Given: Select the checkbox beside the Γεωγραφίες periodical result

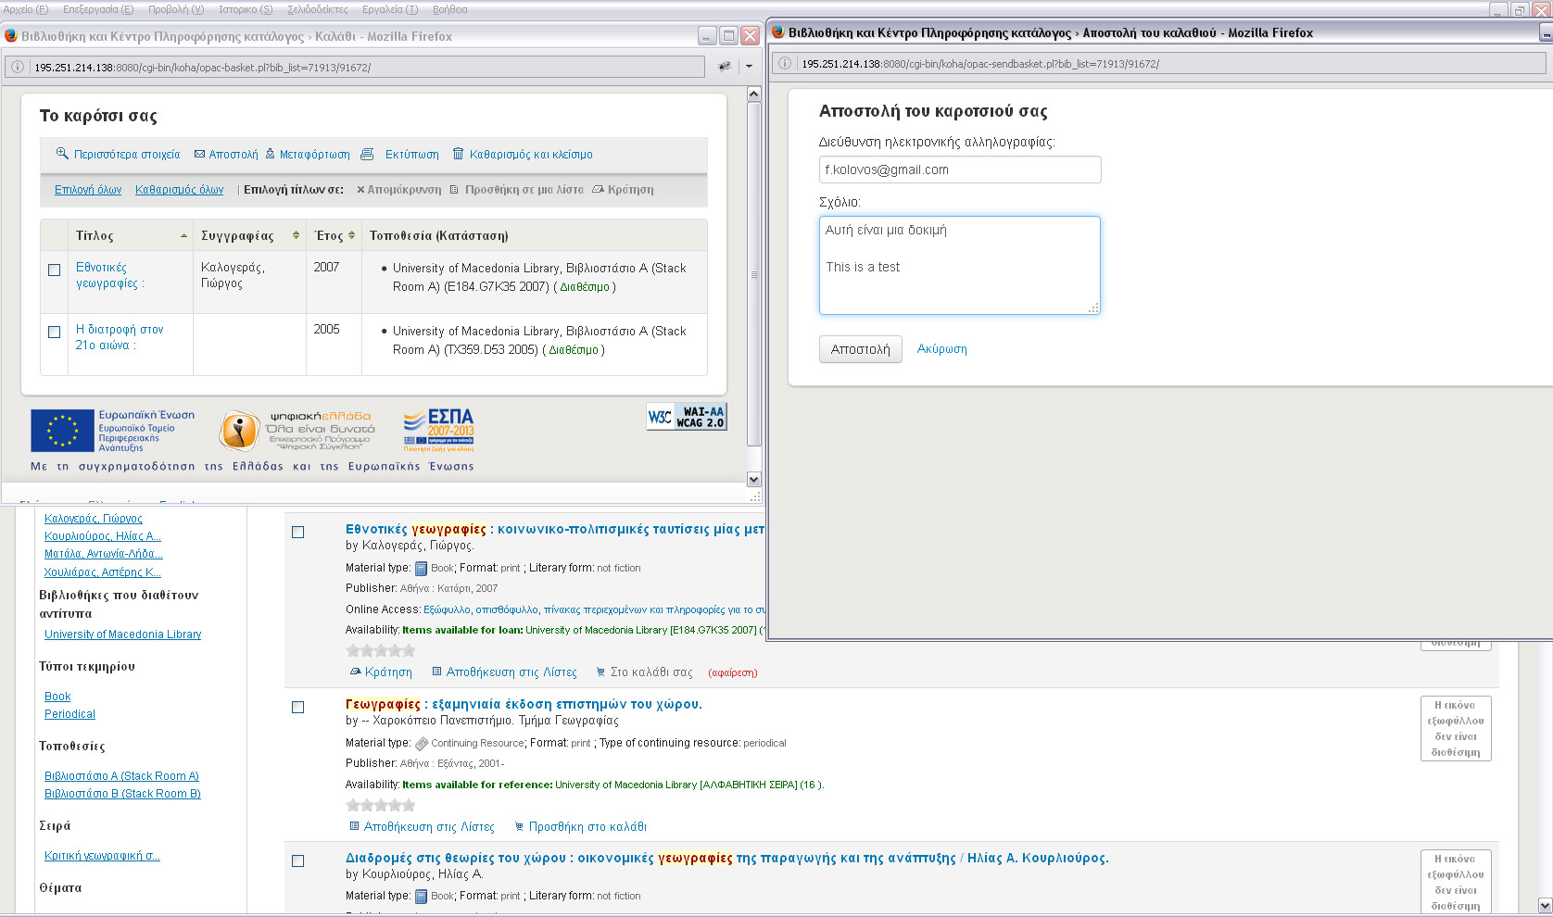Looking at the screenshot, I should click(x=297, y=707).
